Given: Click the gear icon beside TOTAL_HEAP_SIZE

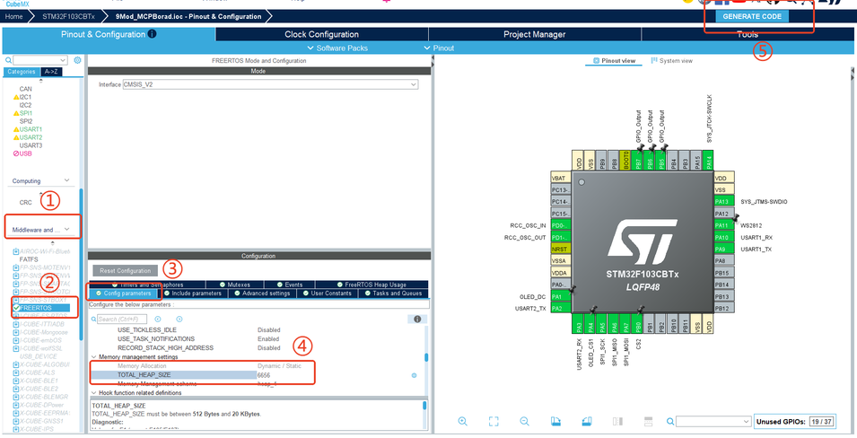Looking at the screenshot, I should point(414,375).
